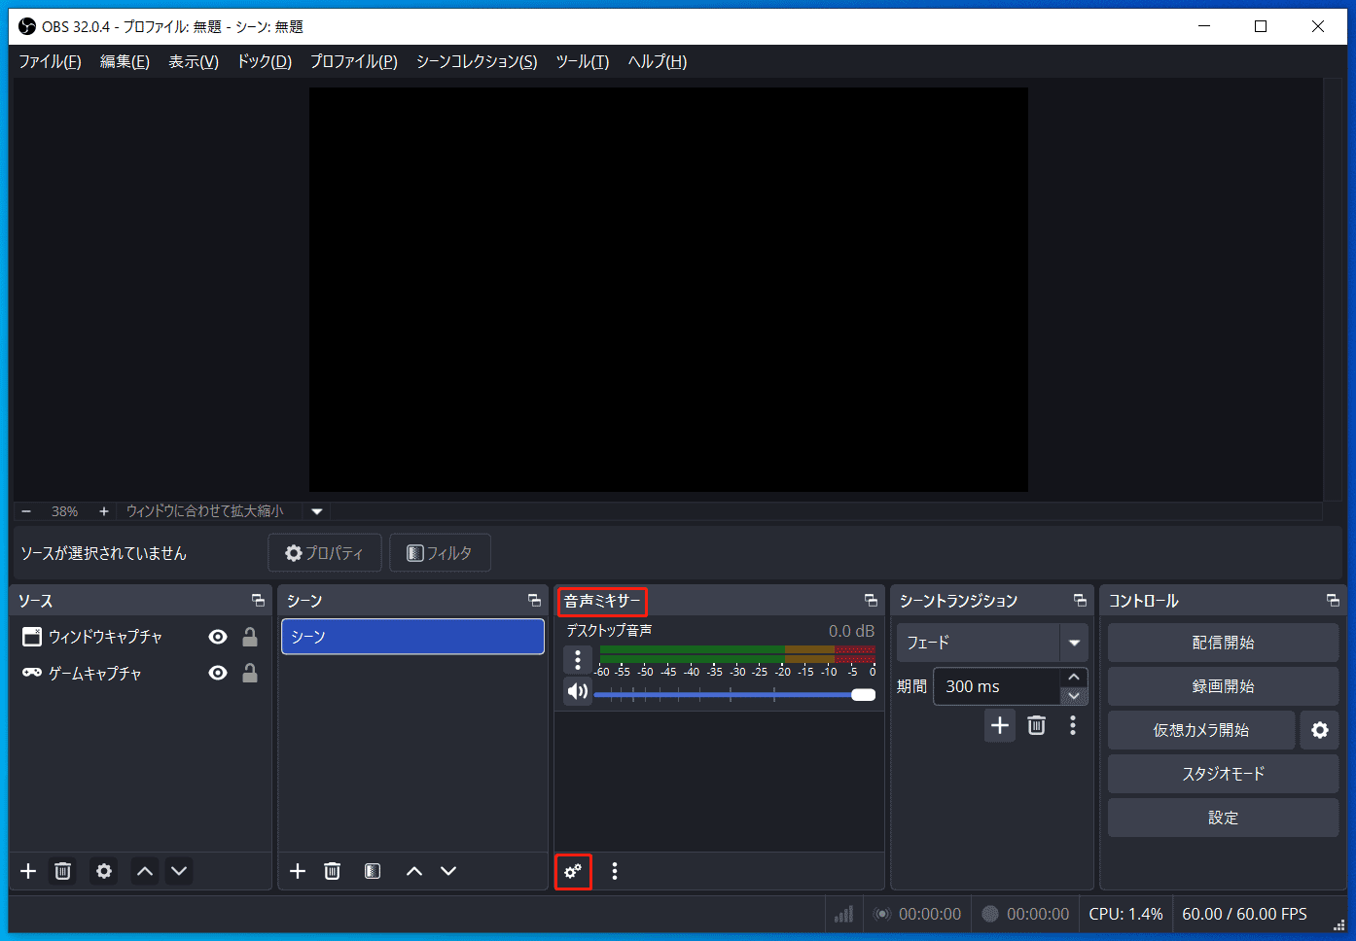The image size is (1356, 941).
Task: Open シーンコレクション menu
Action: click(477, 61)
